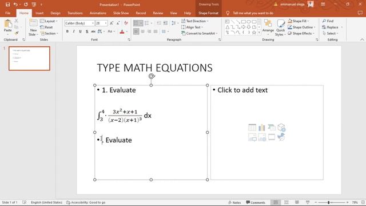
Task: Toggle text Shadow formatting
Action: [87, 31]
